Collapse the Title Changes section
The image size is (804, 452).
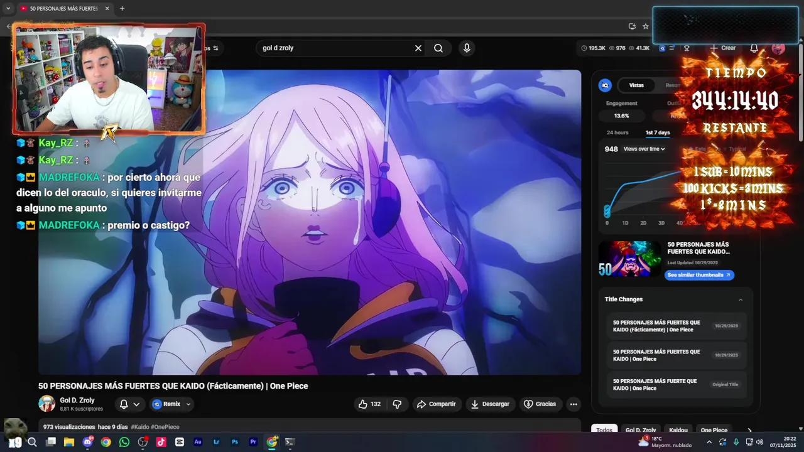[741, 299]
